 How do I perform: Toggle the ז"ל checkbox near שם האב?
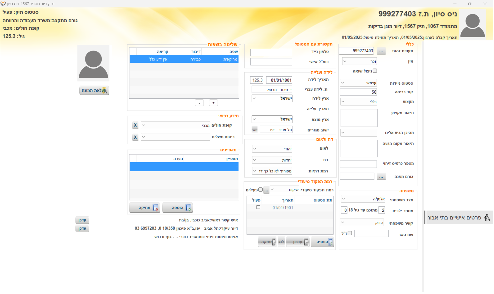350,233
